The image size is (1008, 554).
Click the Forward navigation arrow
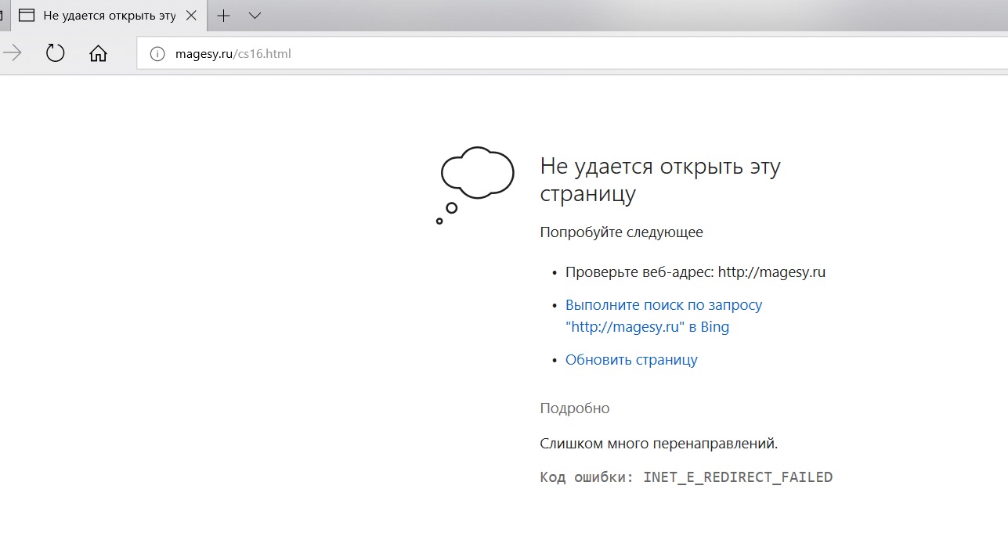(11, 53)
